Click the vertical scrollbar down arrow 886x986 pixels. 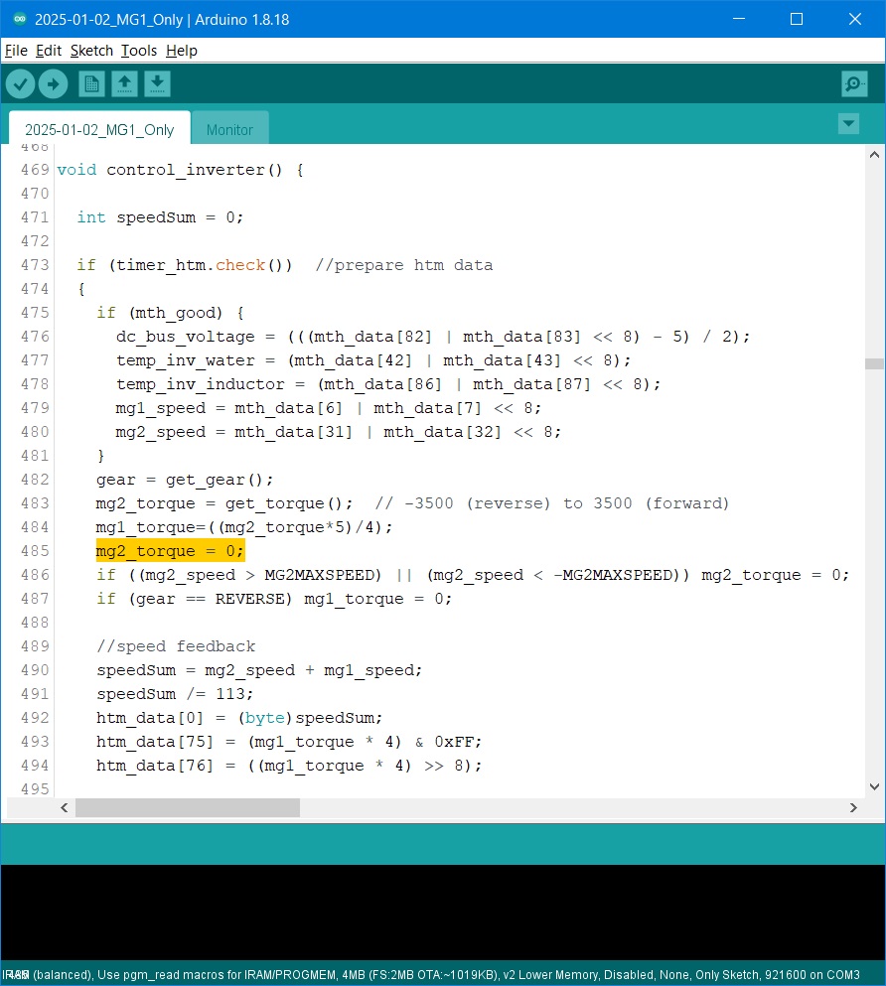click(x=873, y=785)
